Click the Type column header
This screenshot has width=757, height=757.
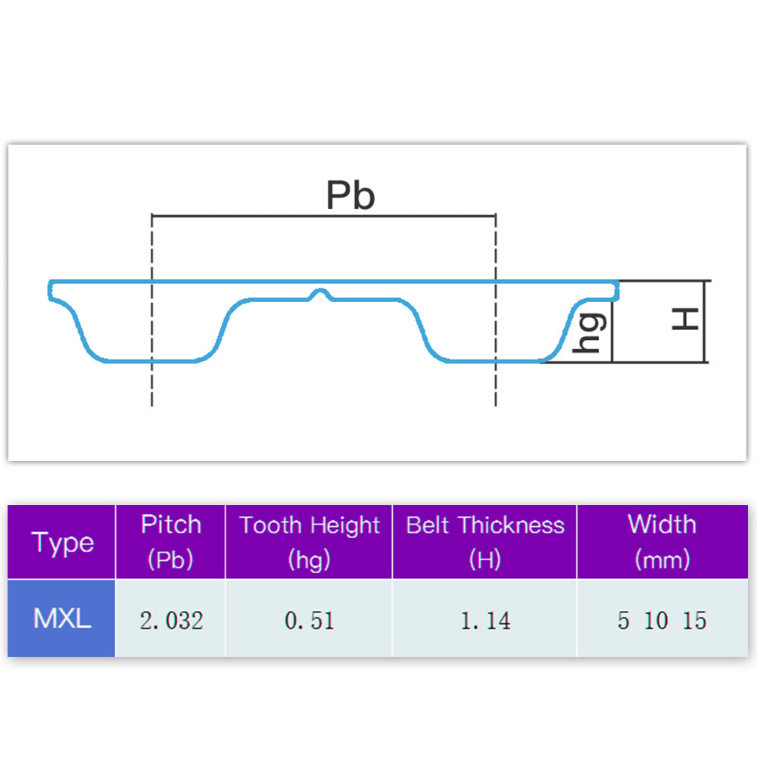(x=62, y=543)
